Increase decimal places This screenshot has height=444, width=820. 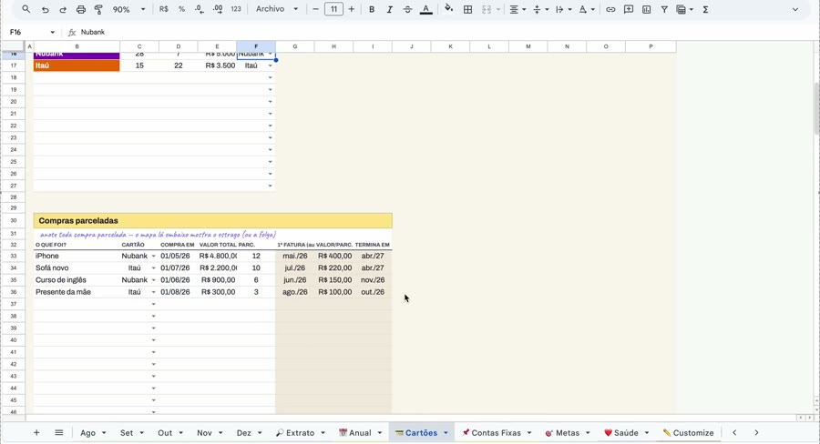coord(218,9)
